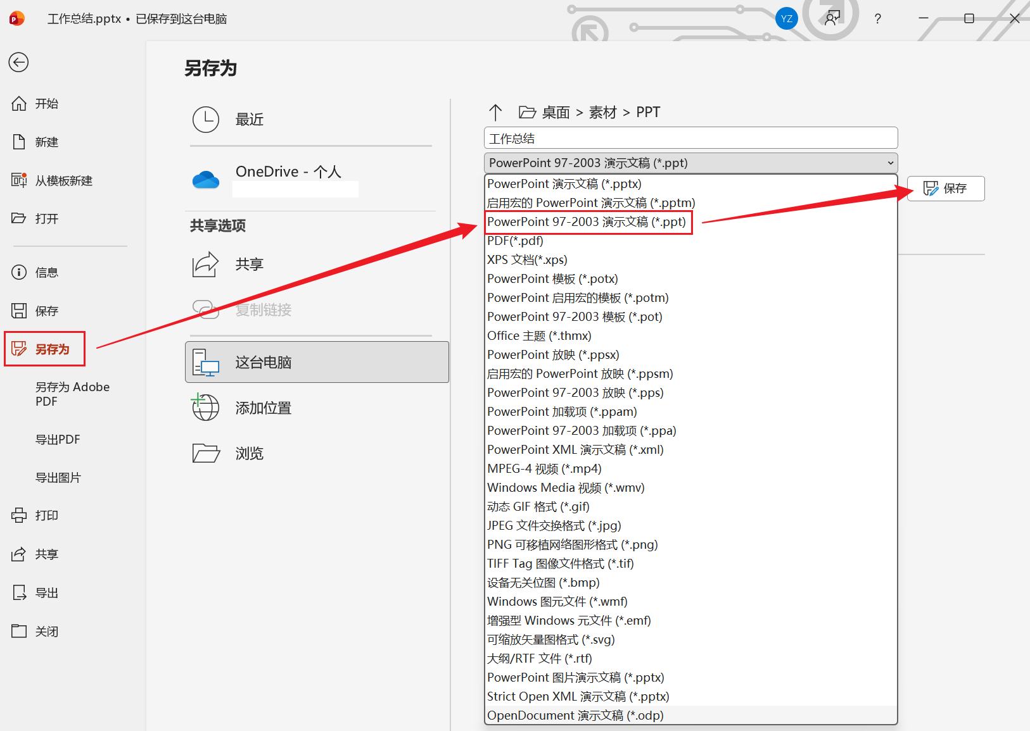1030x731 pixels.
Task: Click the 另存为 menu item
Action: click(44, 349)
